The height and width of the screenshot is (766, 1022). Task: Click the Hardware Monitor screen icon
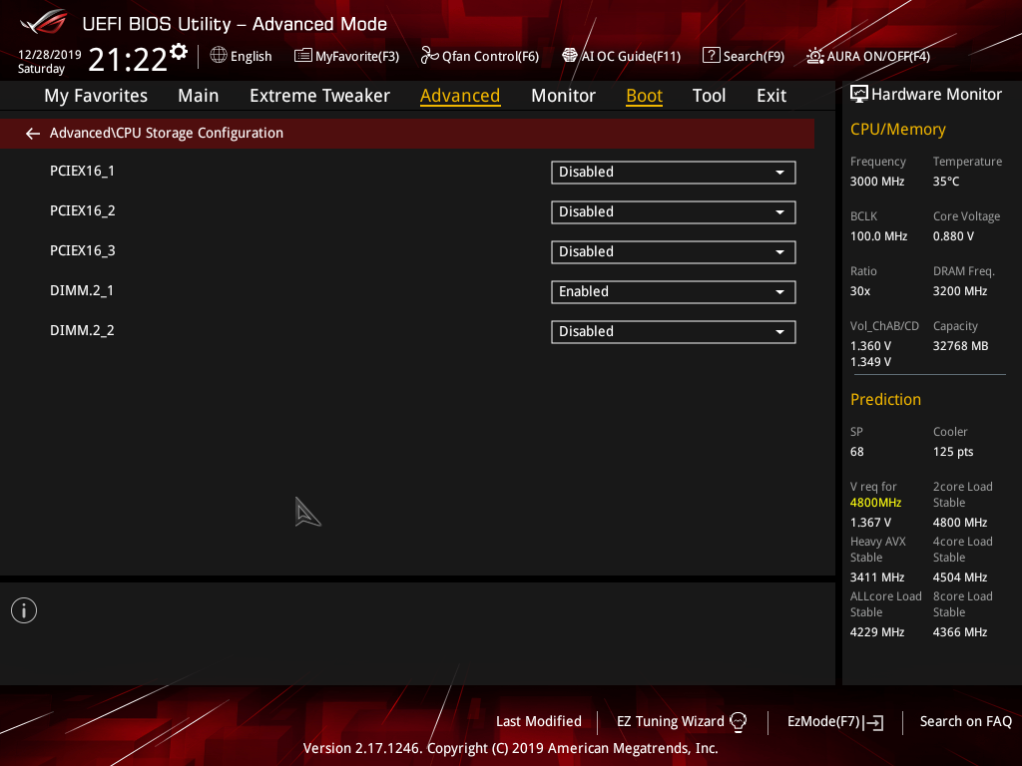859,95
